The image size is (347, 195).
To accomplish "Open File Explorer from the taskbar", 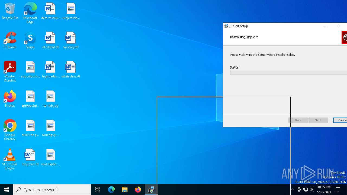I will click(x=124, y=190).
